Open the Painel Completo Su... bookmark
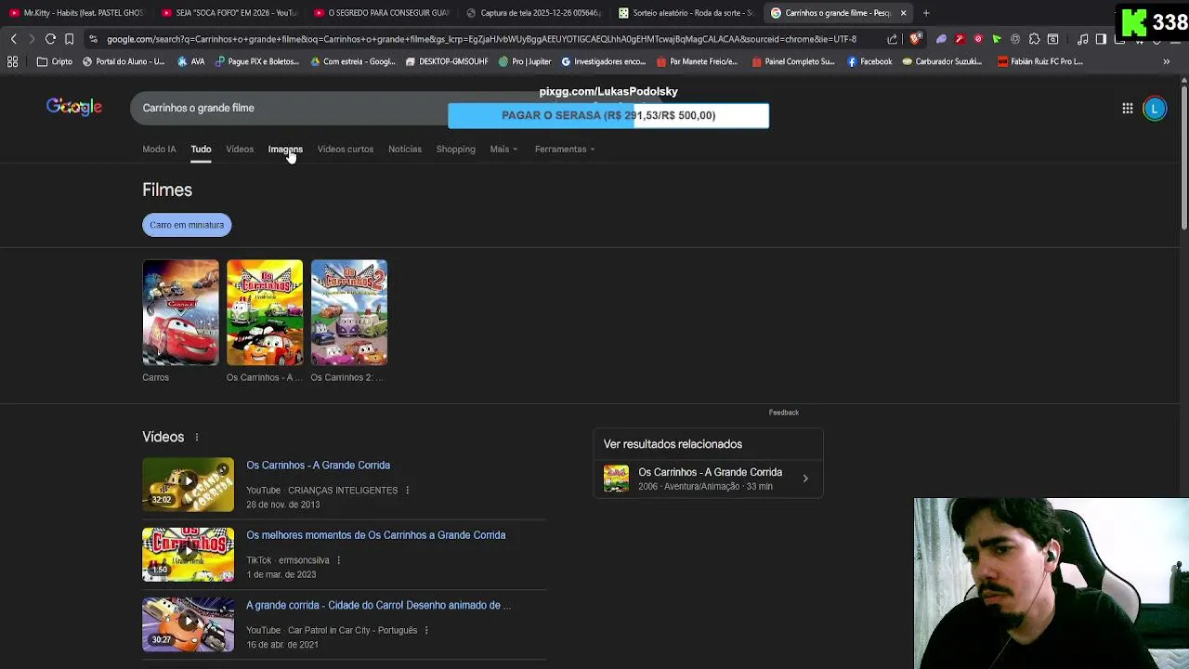Screen dimensions: 1189x669 tap(792, 61)
